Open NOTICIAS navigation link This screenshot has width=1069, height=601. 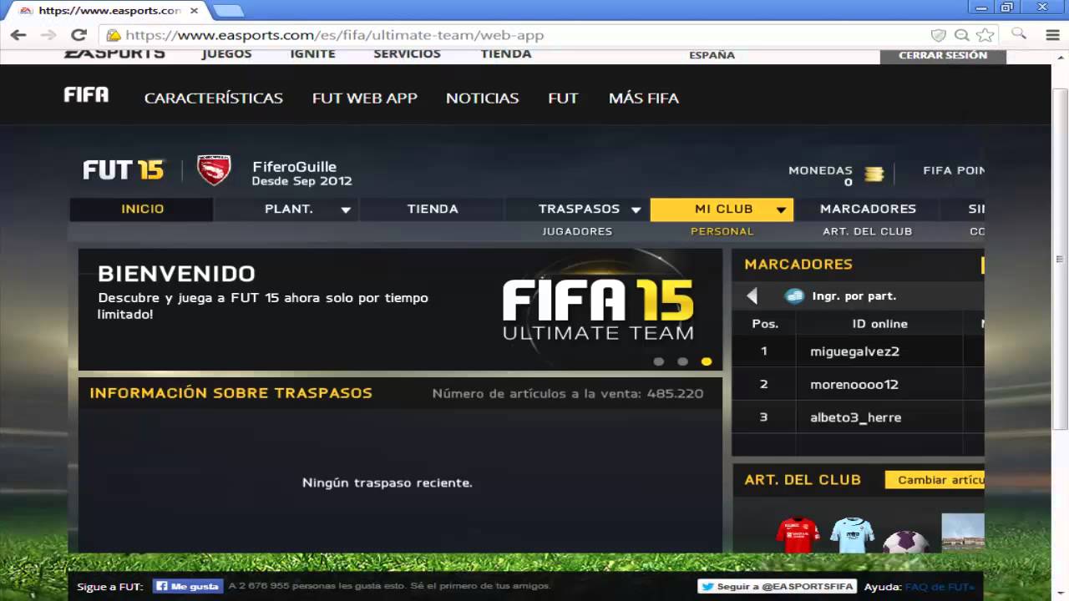483,98
